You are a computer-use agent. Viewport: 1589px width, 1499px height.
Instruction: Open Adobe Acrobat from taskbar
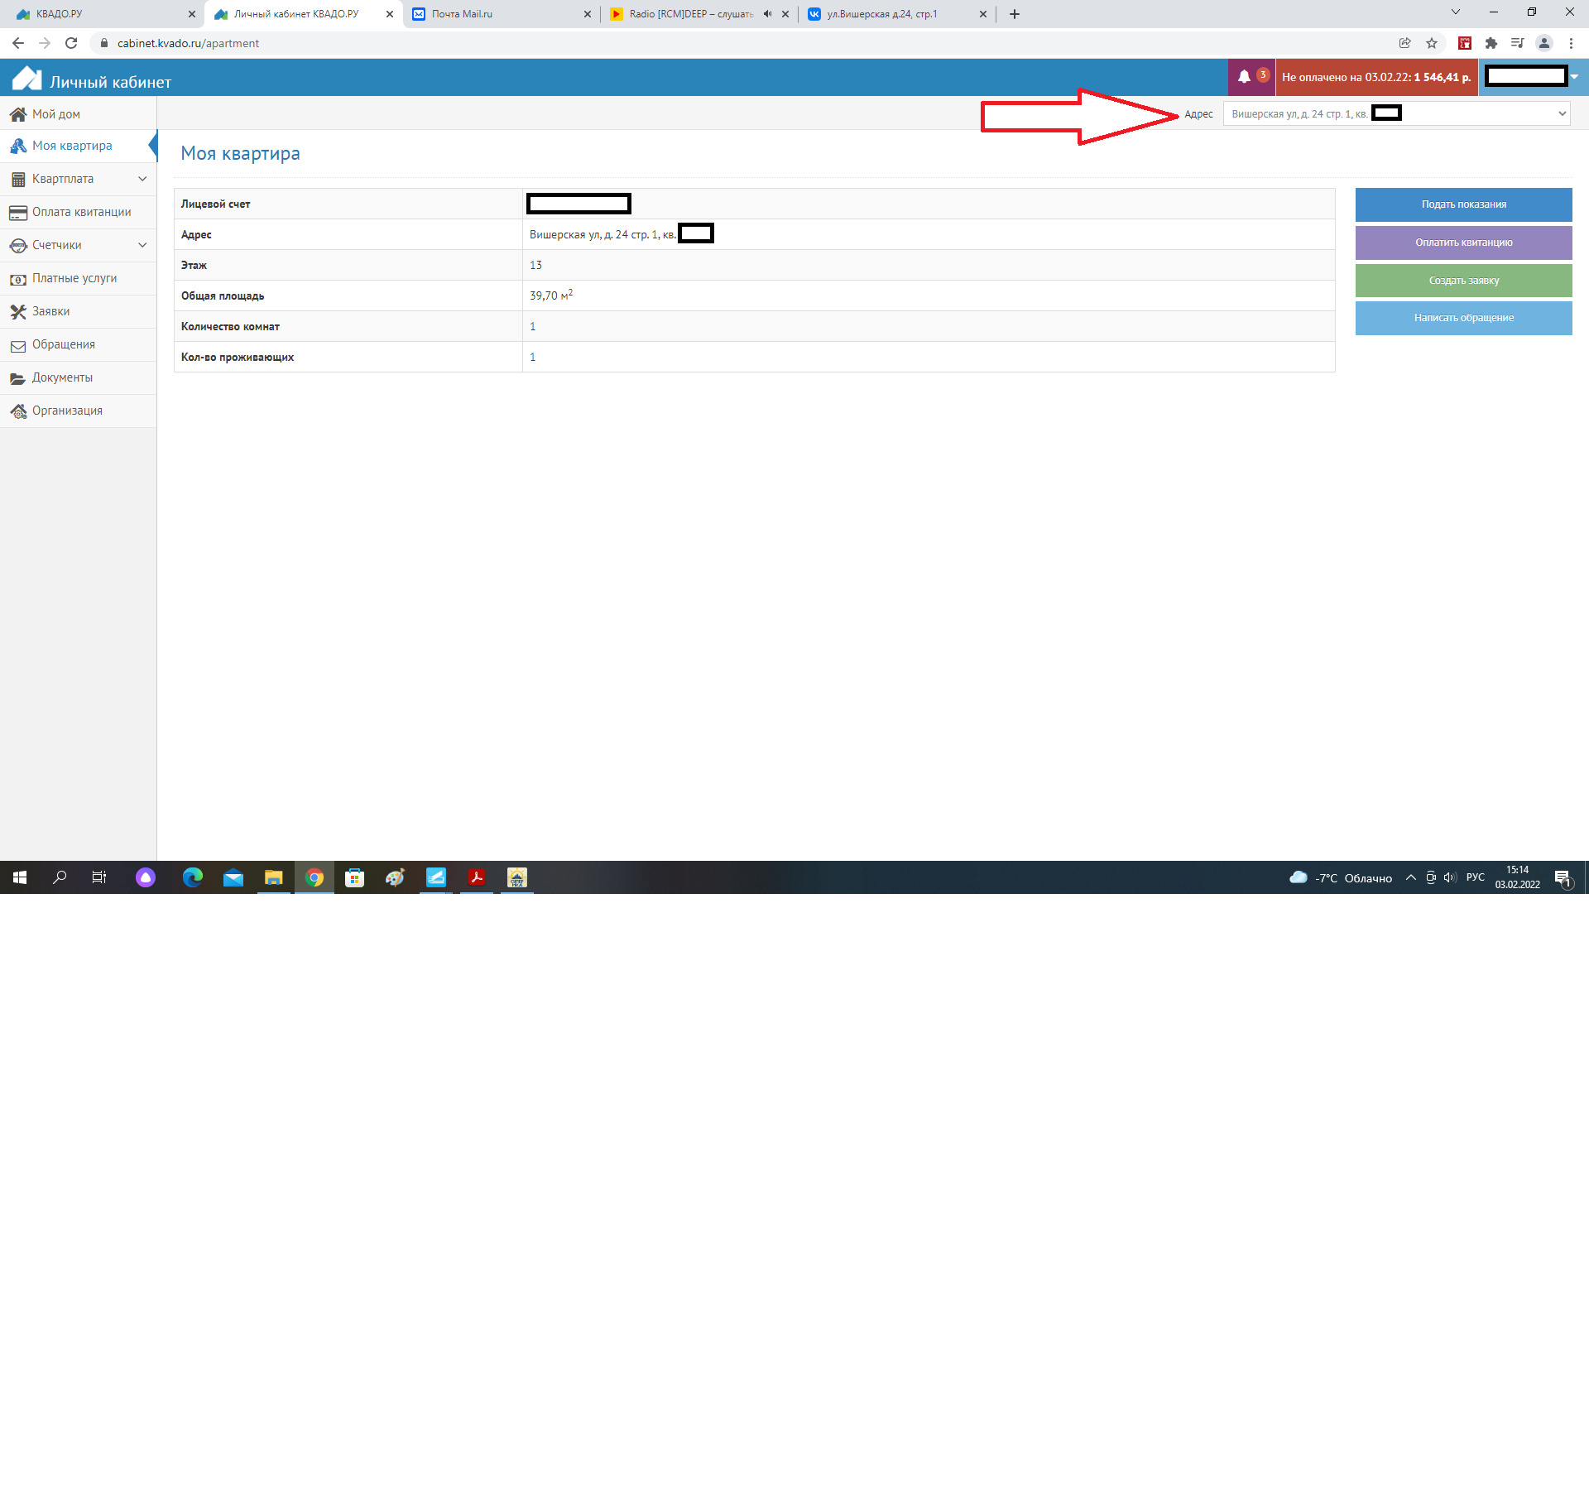pyautogui.click(x=477, y=877)
